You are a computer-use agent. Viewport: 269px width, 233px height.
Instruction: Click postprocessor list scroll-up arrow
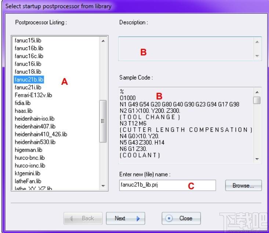pos(103,41)
